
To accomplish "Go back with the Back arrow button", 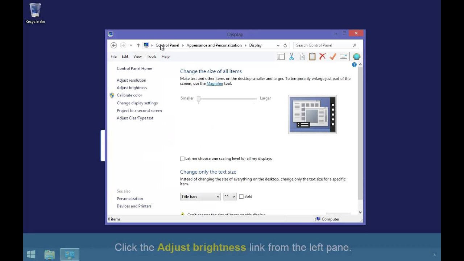I will coord(113,45).
